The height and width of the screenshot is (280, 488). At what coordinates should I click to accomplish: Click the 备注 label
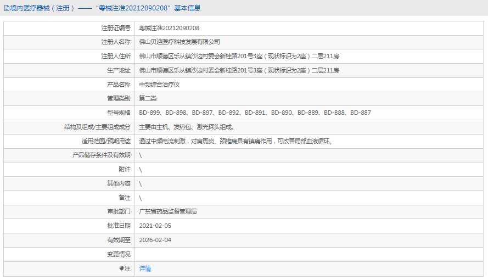(x=125, y=198)
